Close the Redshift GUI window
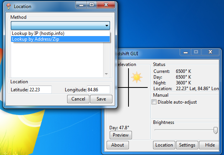224x155 pixels. (x=210, y=52)
